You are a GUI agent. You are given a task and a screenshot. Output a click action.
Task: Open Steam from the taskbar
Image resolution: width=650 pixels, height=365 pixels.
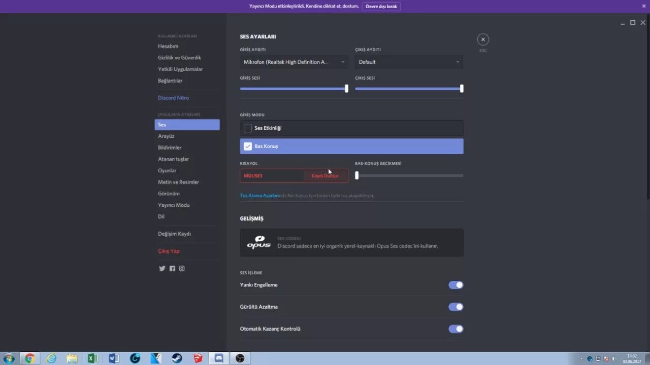point(177,358)
